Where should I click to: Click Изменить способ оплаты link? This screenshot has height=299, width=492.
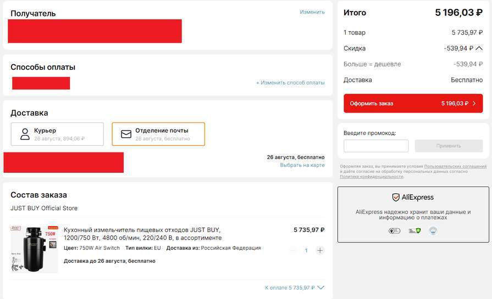290,83
